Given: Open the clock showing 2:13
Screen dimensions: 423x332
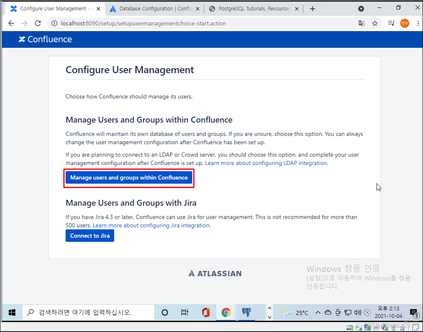Looking at the screenshot, I should (x=389, y=312).
